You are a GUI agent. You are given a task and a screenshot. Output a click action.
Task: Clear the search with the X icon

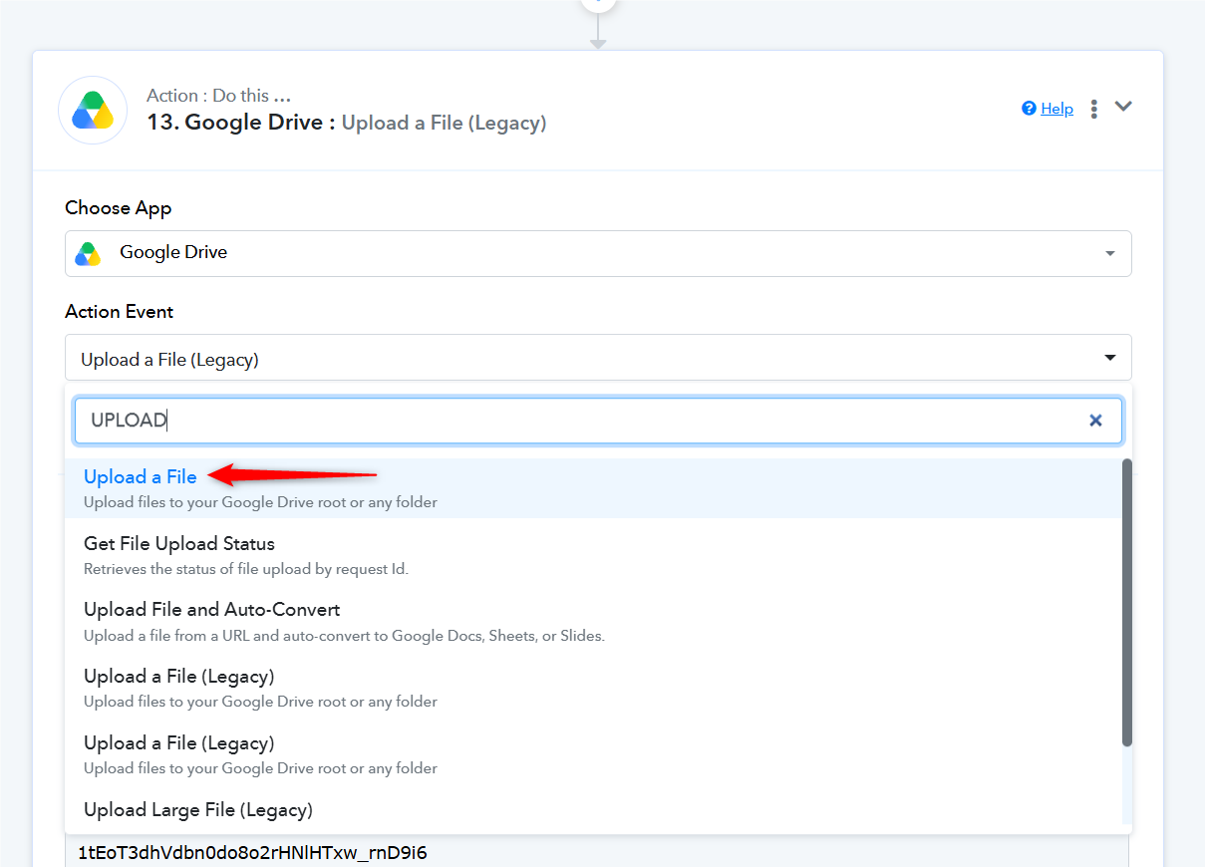point(1095,421)
